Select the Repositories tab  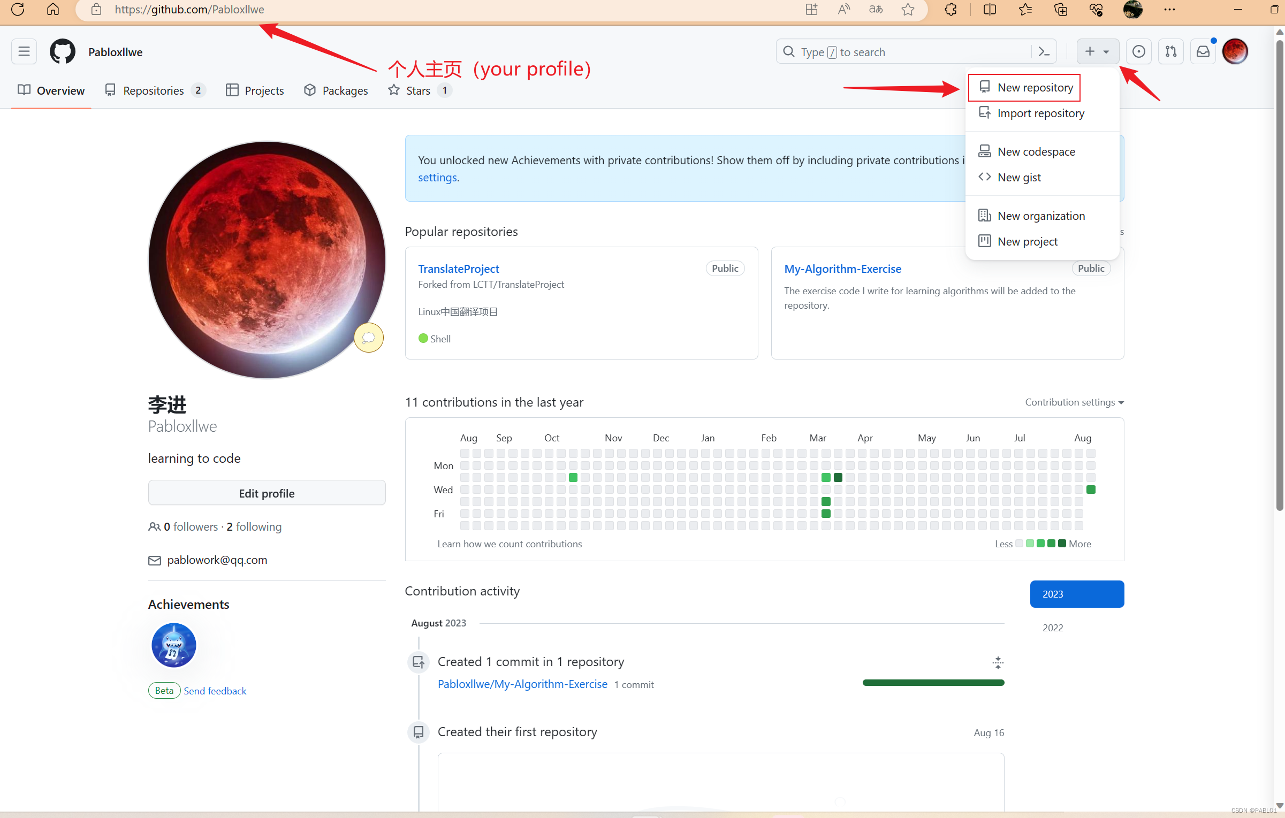point(153,90)
